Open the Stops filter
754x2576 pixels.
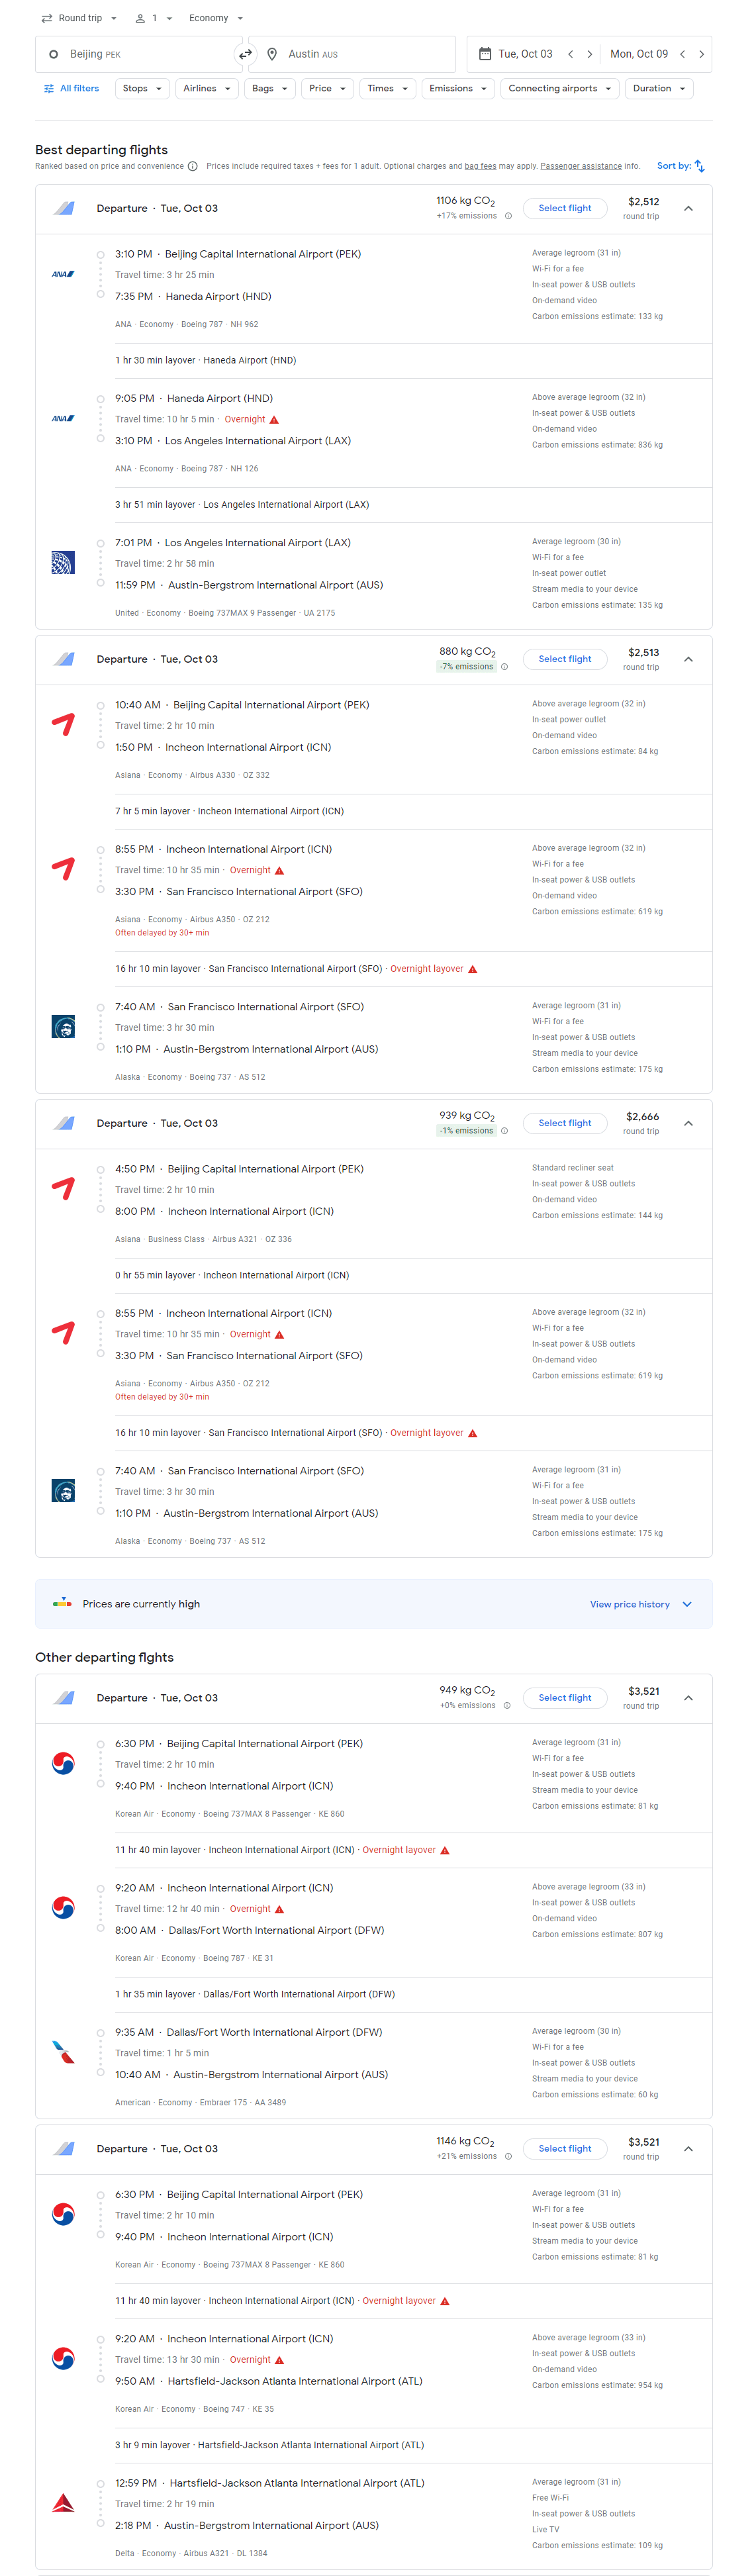[142, 88]
